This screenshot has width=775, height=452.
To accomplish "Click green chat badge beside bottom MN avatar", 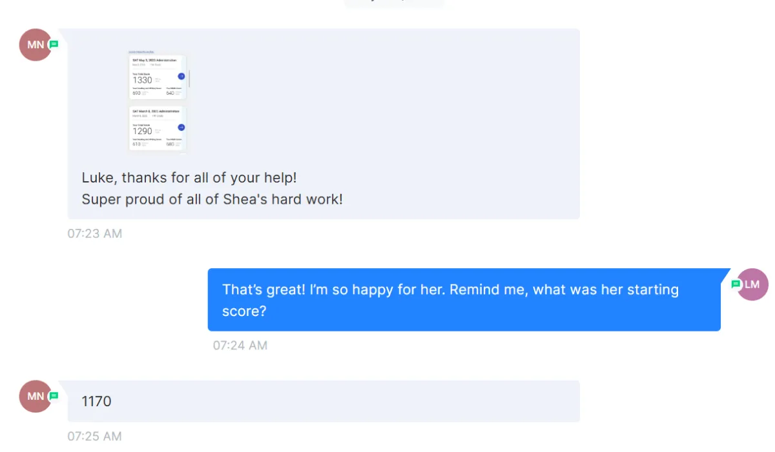I will pyautogui.click(x=54, y=395).
